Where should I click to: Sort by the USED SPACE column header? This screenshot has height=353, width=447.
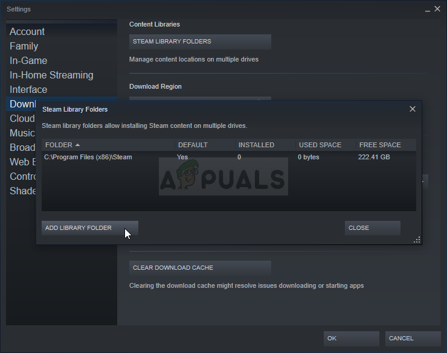click(x=326, y=145)
